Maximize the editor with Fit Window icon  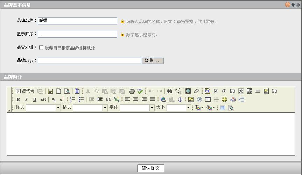pyautogui.click(x=223, y=108)
